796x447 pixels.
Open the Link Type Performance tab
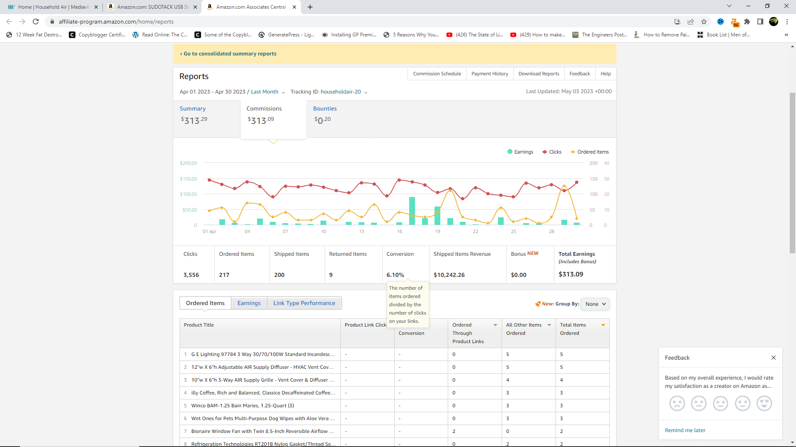click(x=304, y=303)
